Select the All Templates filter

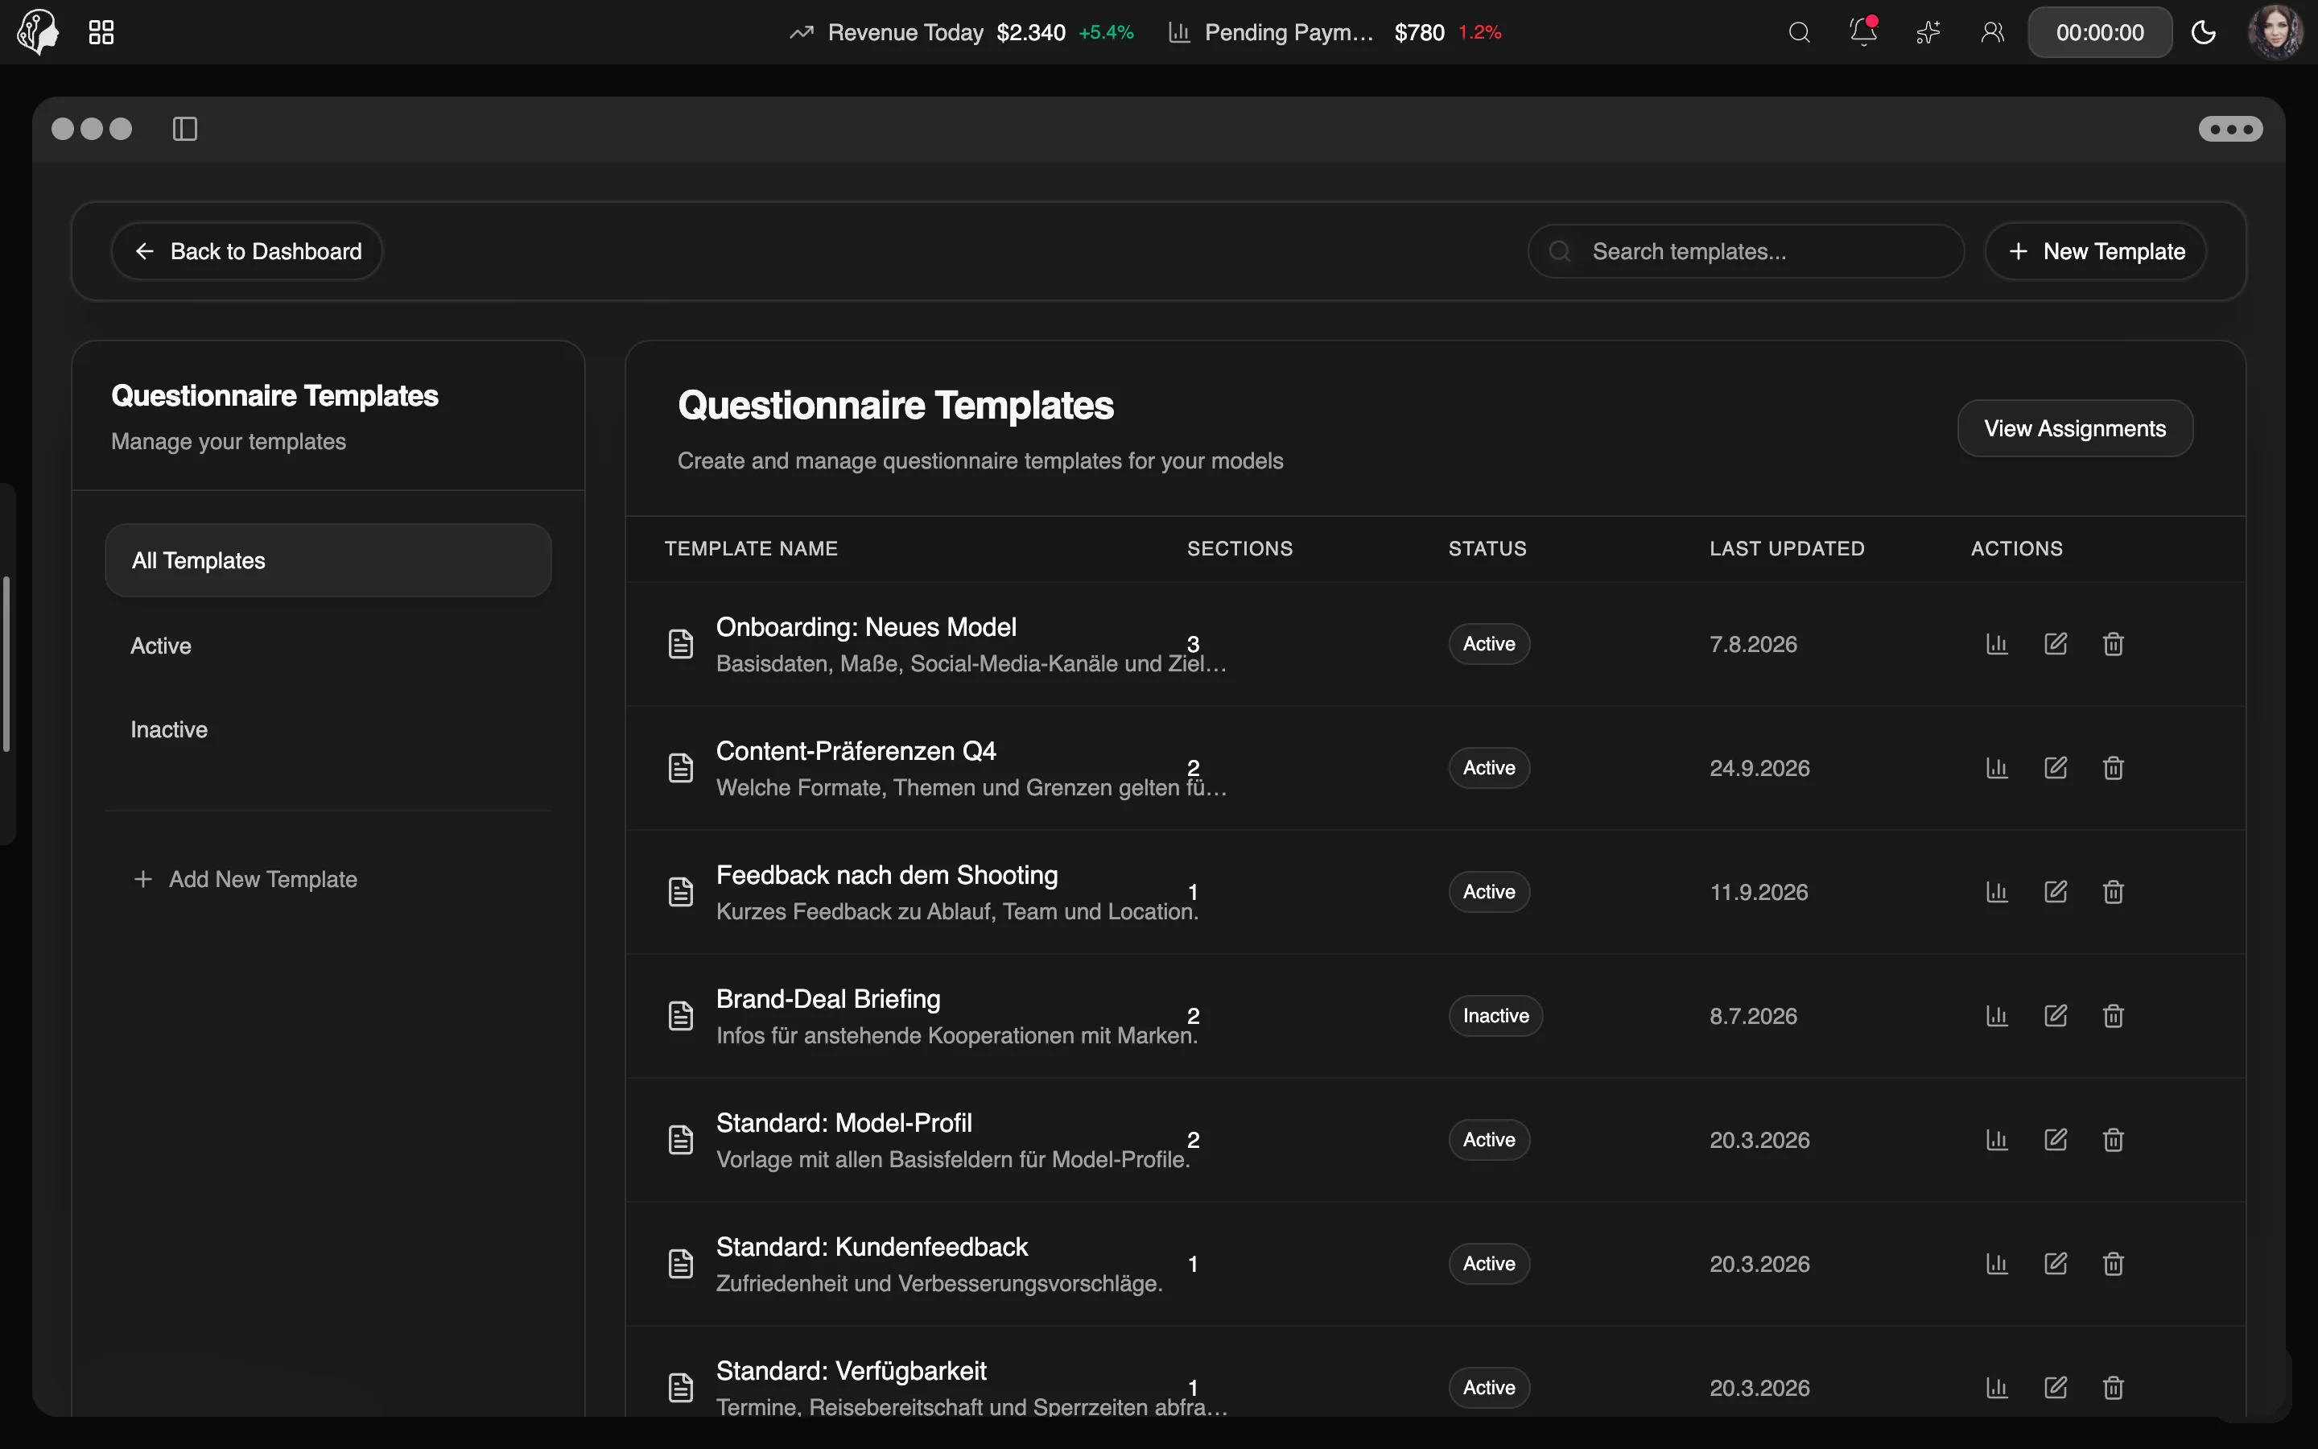[328, 560]
